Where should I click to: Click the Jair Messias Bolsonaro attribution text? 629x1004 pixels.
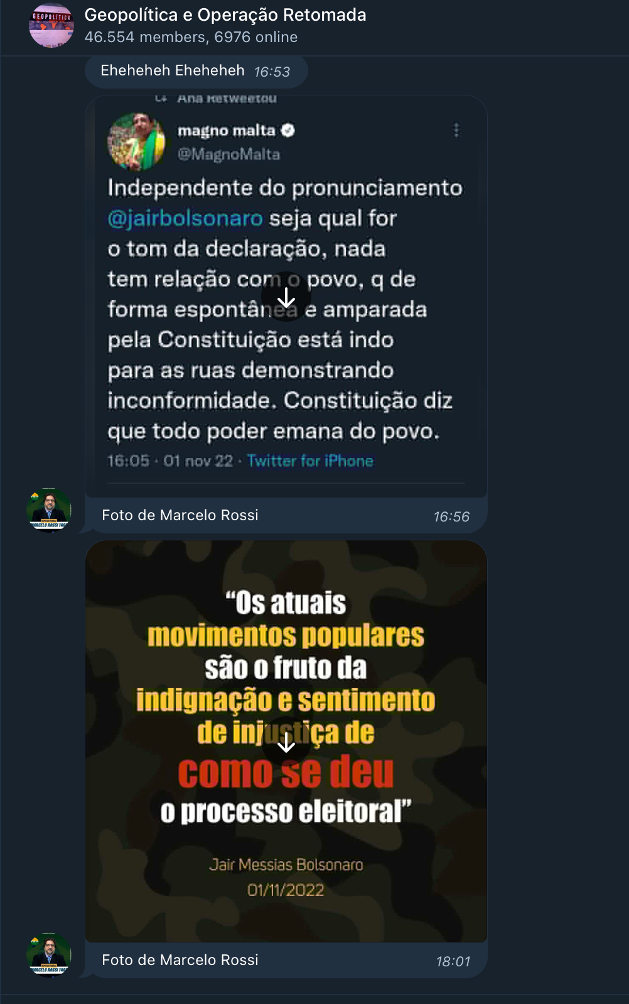[x=286, y=865]
